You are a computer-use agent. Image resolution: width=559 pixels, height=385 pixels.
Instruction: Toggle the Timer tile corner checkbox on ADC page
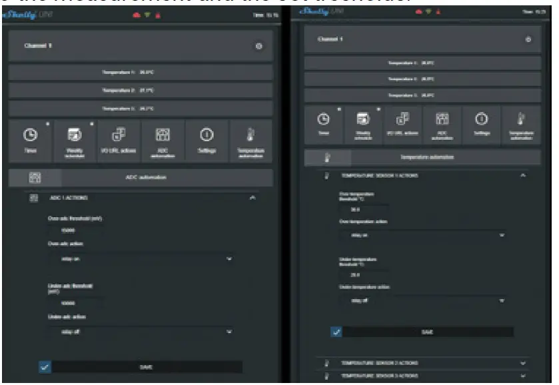[x=48, y=124]
